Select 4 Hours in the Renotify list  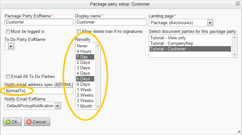pos(84,52)
